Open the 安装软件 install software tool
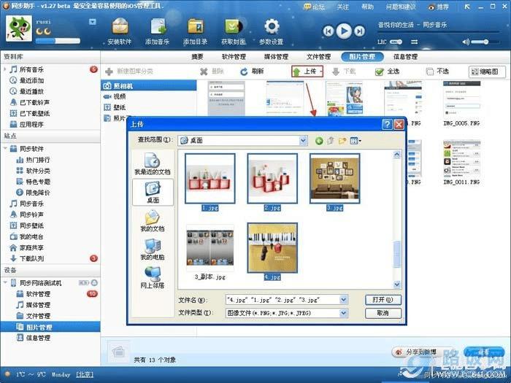This screenshot has height=383, width=511. (x=120, y=31)
